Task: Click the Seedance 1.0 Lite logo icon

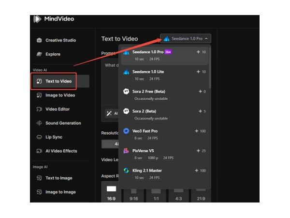Action: coord(126,72)
